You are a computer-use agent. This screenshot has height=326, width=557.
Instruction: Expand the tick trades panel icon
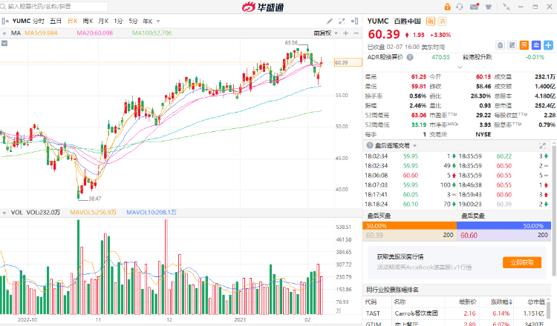tap(542, 146)
